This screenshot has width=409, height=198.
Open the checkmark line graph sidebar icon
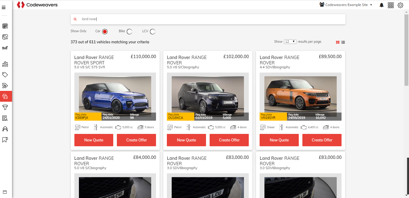[5, 48]
